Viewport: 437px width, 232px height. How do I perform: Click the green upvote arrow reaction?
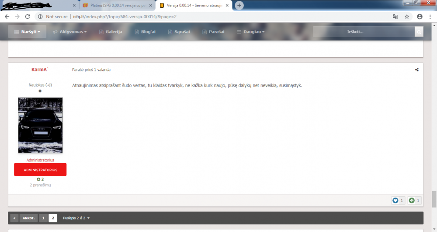[412, 201]
